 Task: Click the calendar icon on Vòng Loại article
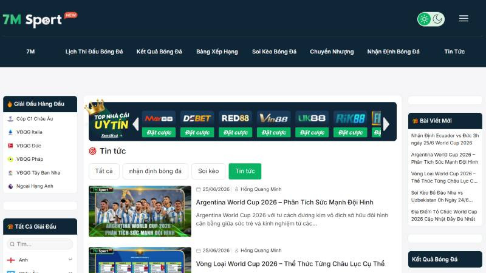tap(199, 251)
